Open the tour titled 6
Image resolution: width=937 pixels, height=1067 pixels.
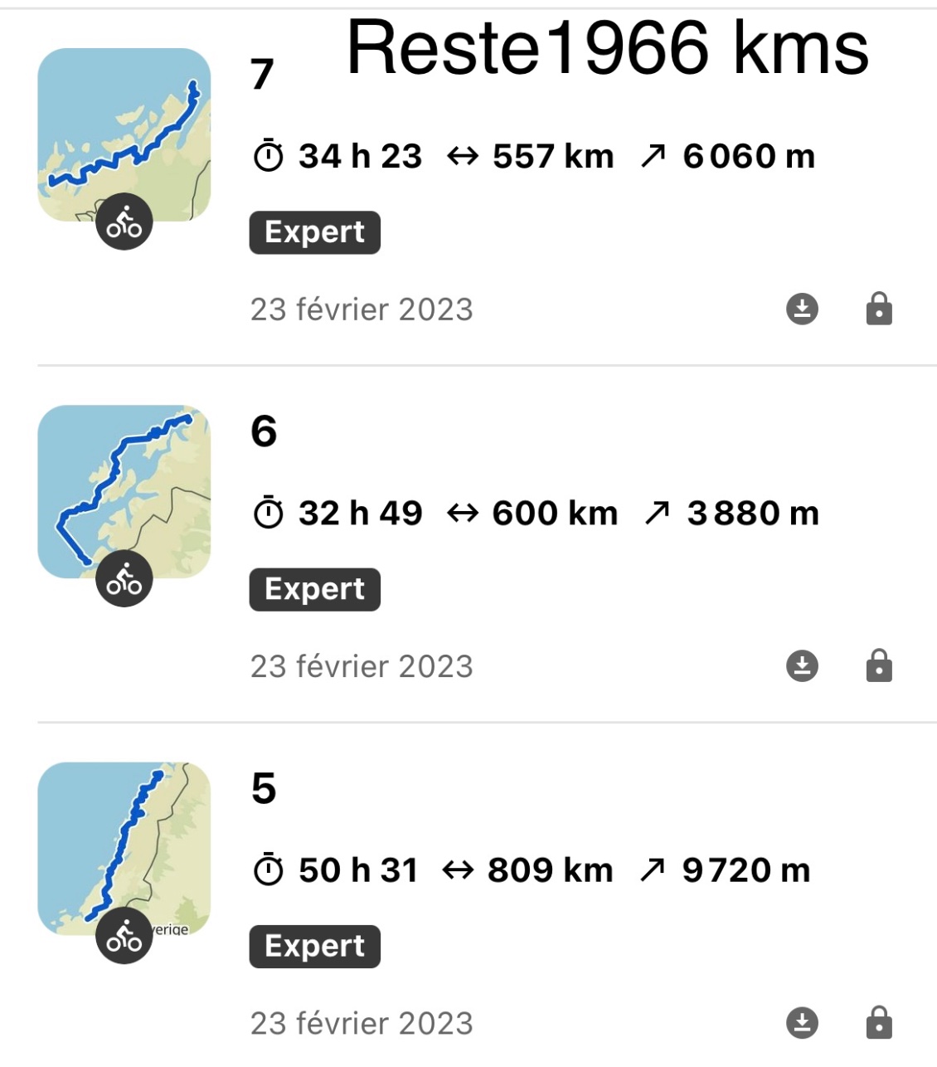pyautogui.click(x=264, y=431)
